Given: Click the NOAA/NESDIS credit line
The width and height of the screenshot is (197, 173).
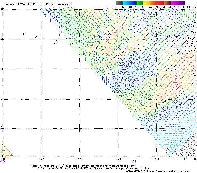Looking at the screenshot, I should pos(157,171).
